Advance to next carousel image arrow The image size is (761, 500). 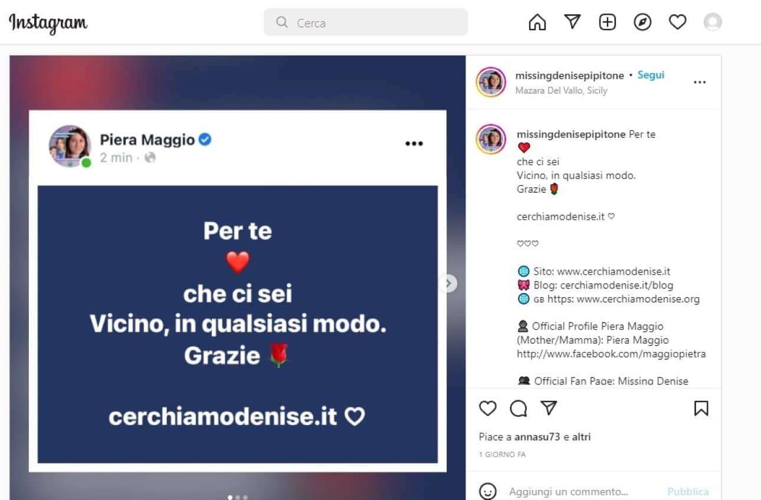tap(448, 284)
